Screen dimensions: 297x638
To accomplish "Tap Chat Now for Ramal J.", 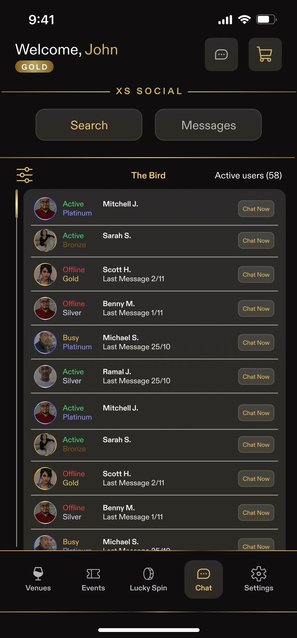I will pos(256,376).
